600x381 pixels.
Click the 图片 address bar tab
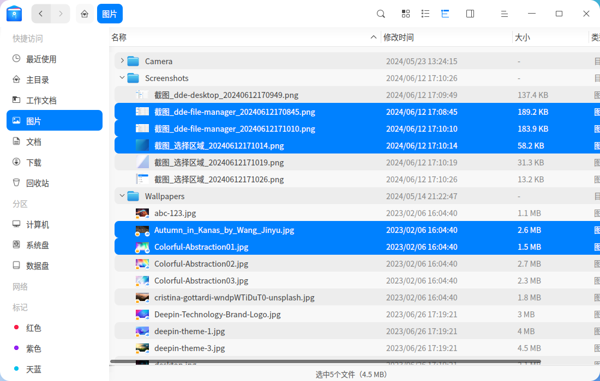(x=110, y=13)
